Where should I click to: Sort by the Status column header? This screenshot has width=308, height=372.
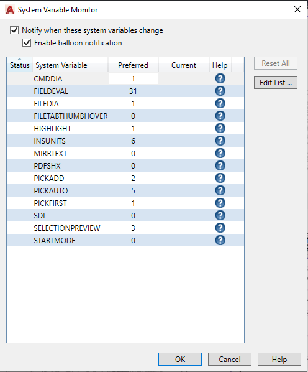[x=19, y=65]
